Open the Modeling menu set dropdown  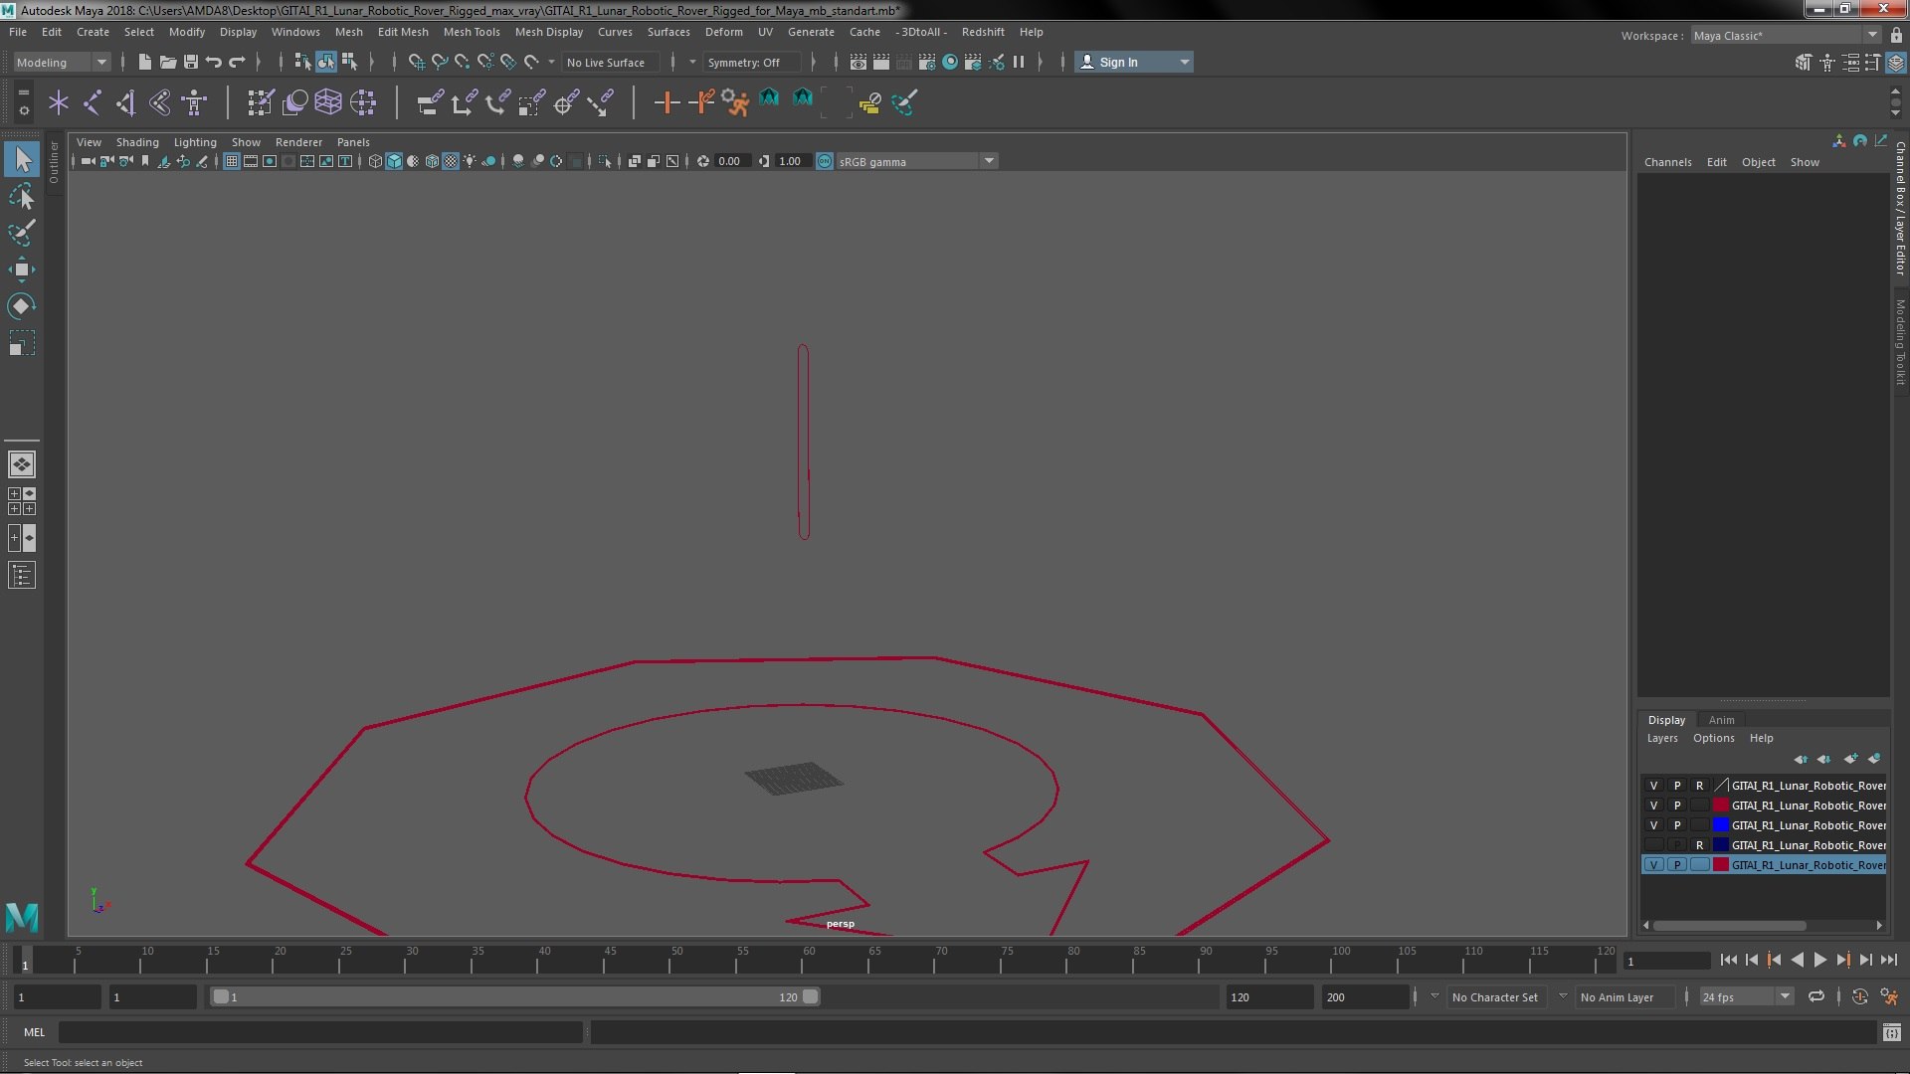[x=62, y=62]
